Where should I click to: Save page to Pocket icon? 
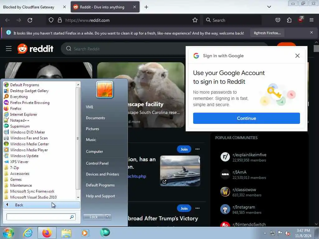pos(278,20)
